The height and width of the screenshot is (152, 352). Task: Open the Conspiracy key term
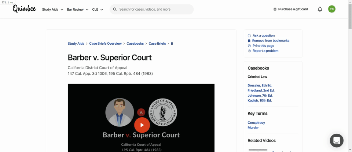point(256,123)
